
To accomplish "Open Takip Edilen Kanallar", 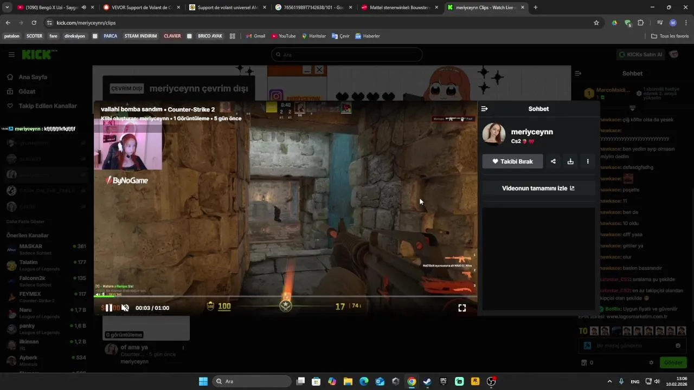I will click(x=48, y=106).
